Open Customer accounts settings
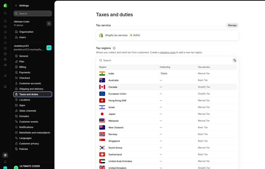The image size is (265, 169). tap(33, 83)
